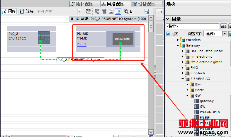Click the pin icon on IO 系统 banner
This screenshot has width=231, height=137.
[72, 19]
